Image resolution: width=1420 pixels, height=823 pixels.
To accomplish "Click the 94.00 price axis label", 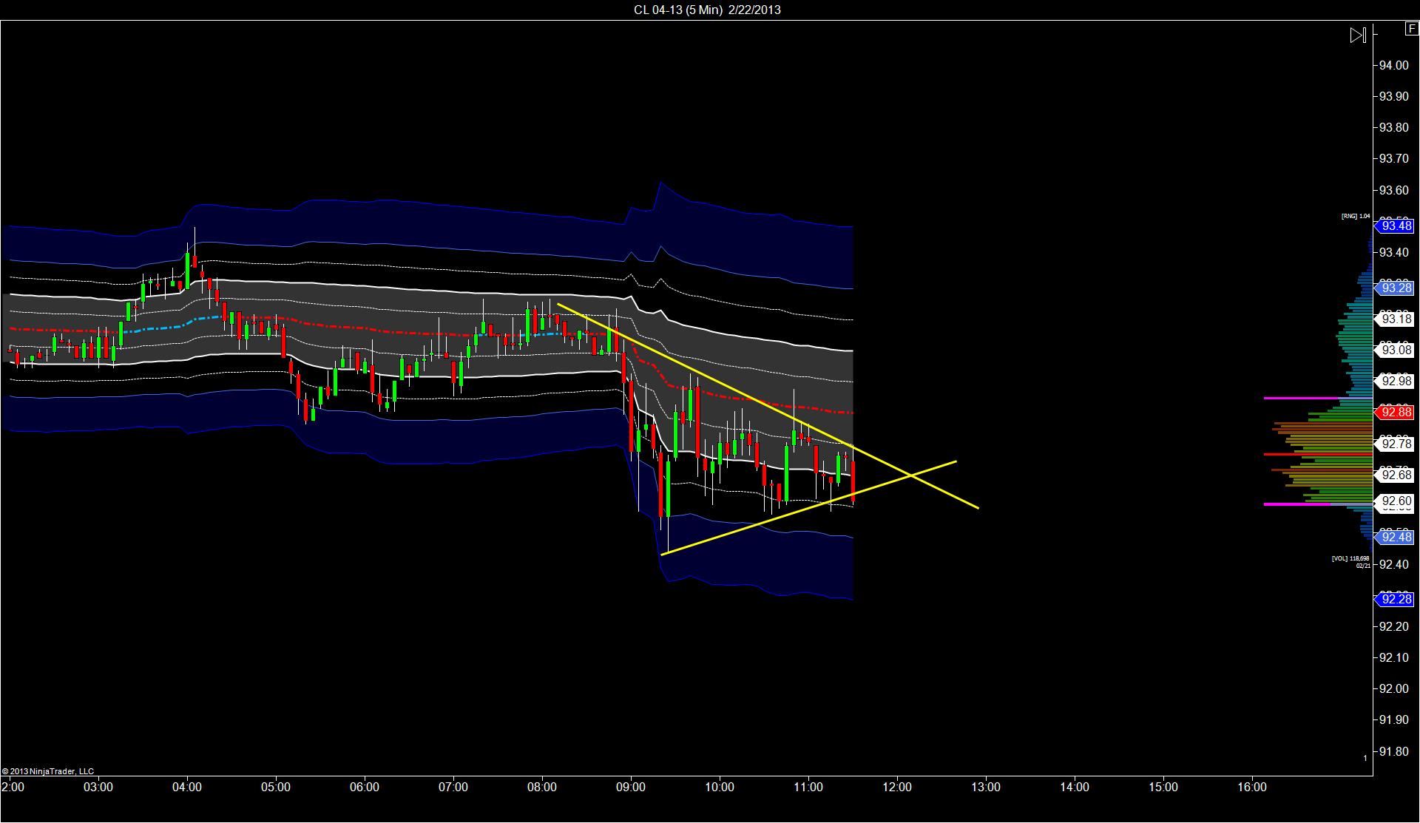I will (x=1394, y=65).
